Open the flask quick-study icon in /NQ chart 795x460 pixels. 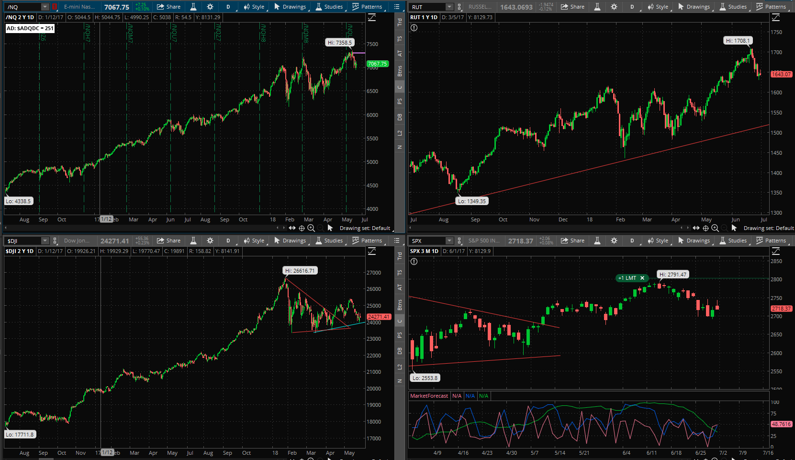(193, 7)
